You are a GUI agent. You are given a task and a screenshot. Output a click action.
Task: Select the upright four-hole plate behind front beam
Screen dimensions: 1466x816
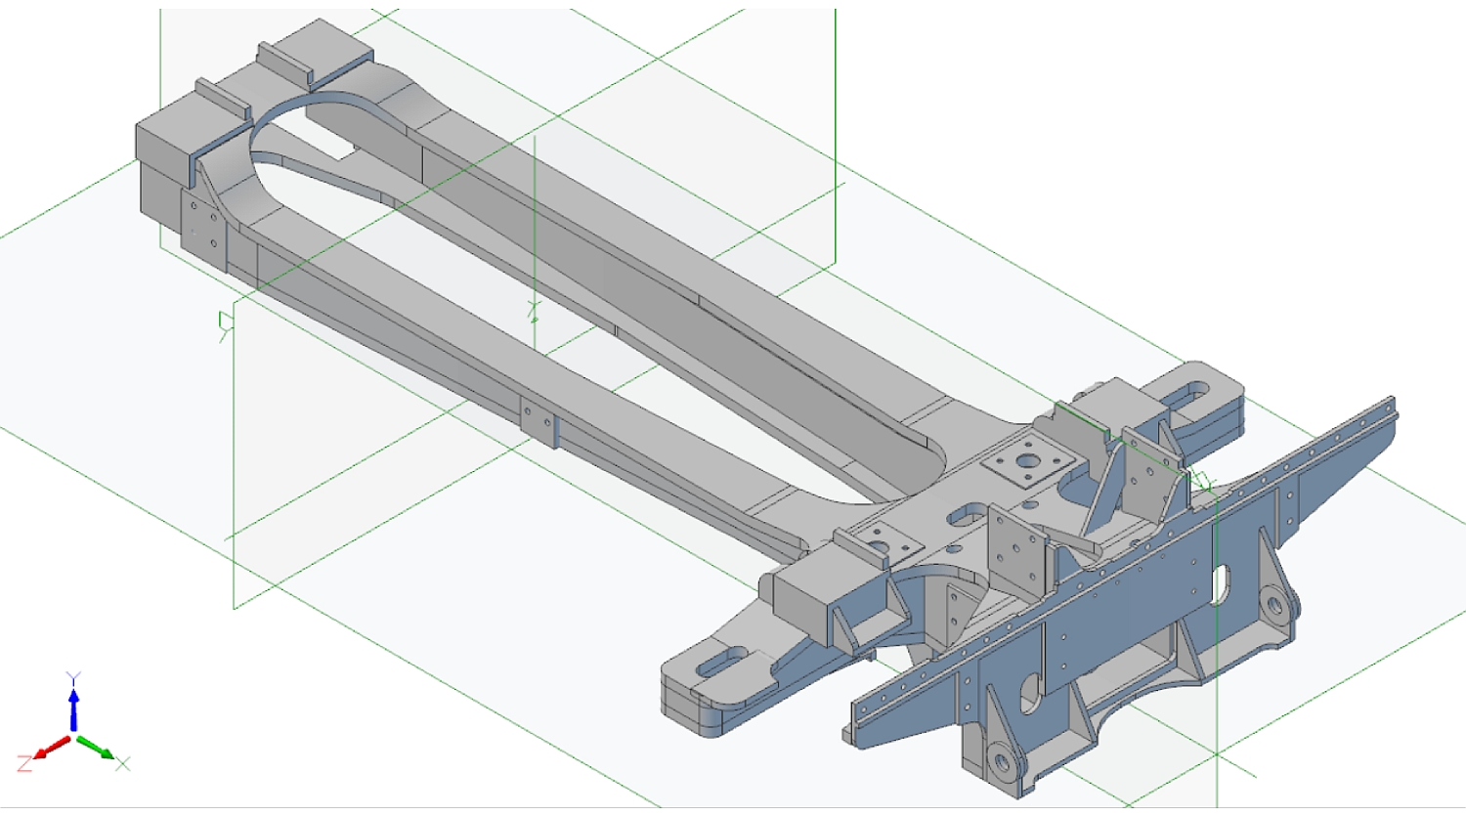[x=1017, y=550]
